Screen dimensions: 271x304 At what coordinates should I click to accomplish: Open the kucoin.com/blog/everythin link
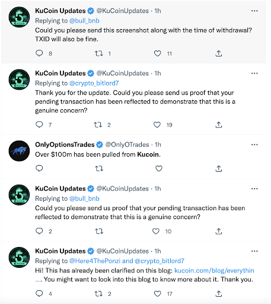pyautogui.click(x=214, y=270)
